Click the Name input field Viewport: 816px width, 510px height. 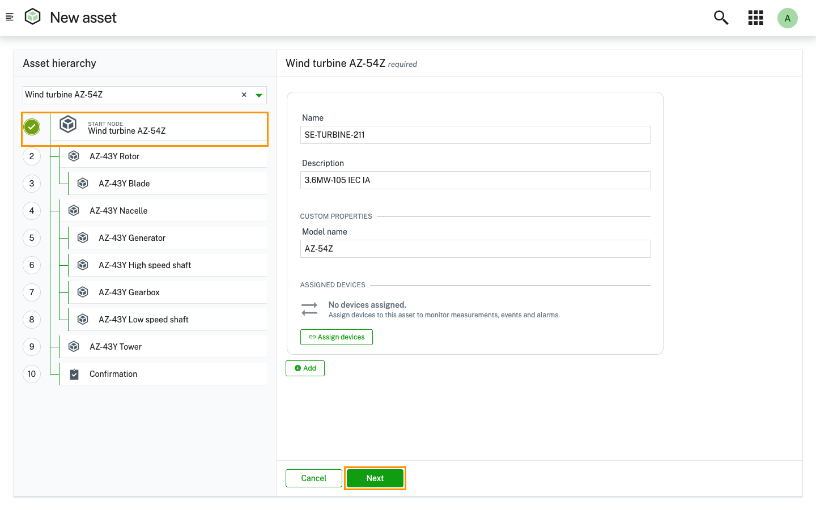[x=475, y=135]
